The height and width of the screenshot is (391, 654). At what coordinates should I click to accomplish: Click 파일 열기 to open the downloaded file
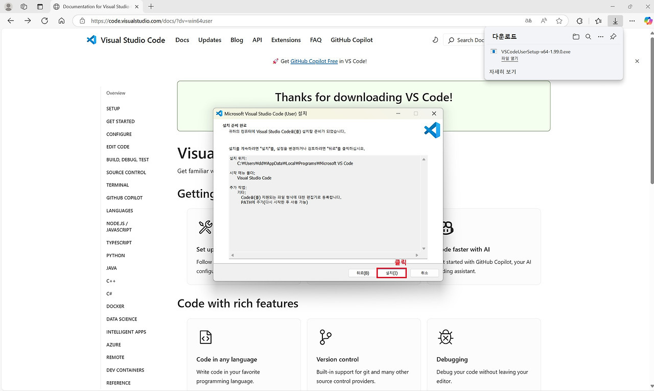coord(509,59)
